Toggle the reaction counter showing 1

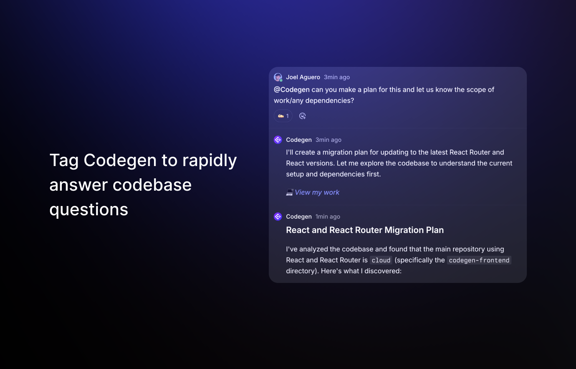tap(287, 116)
